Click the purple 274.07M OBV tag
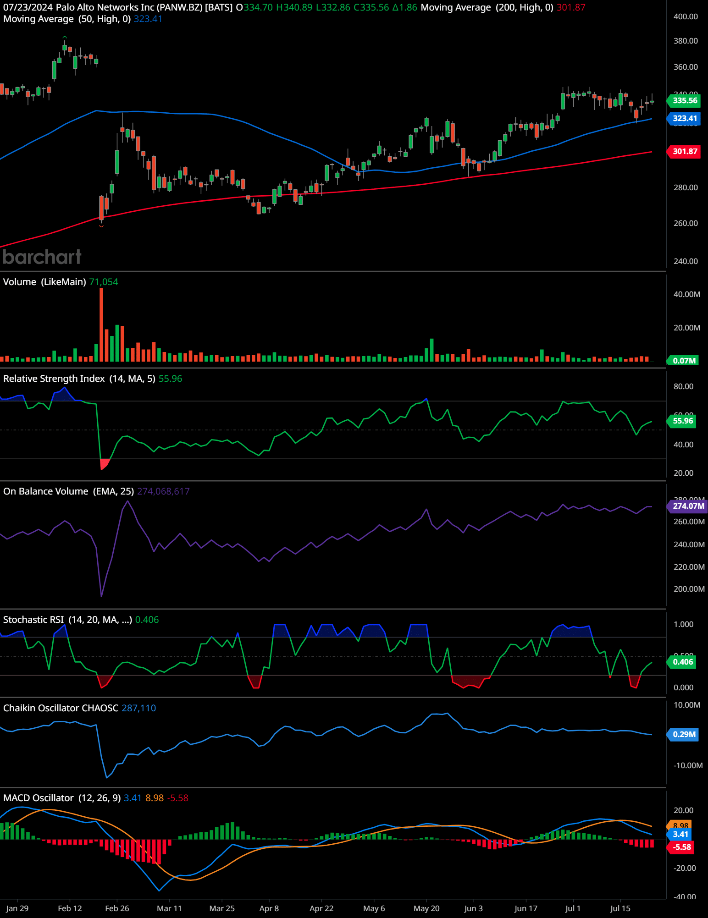 (x=688, y=506)
